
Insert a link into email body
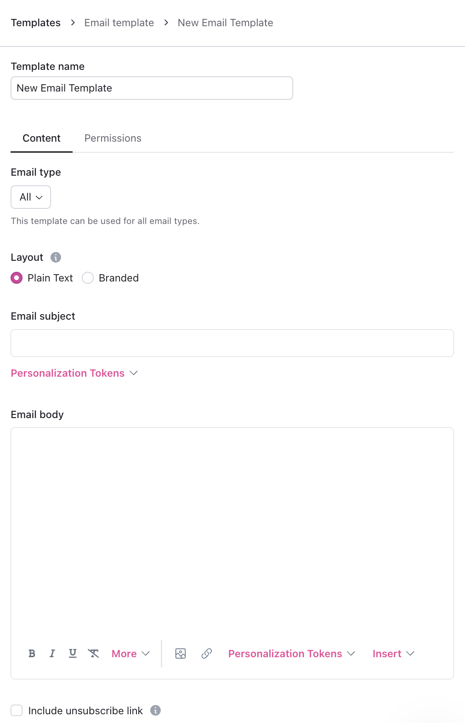207,654
